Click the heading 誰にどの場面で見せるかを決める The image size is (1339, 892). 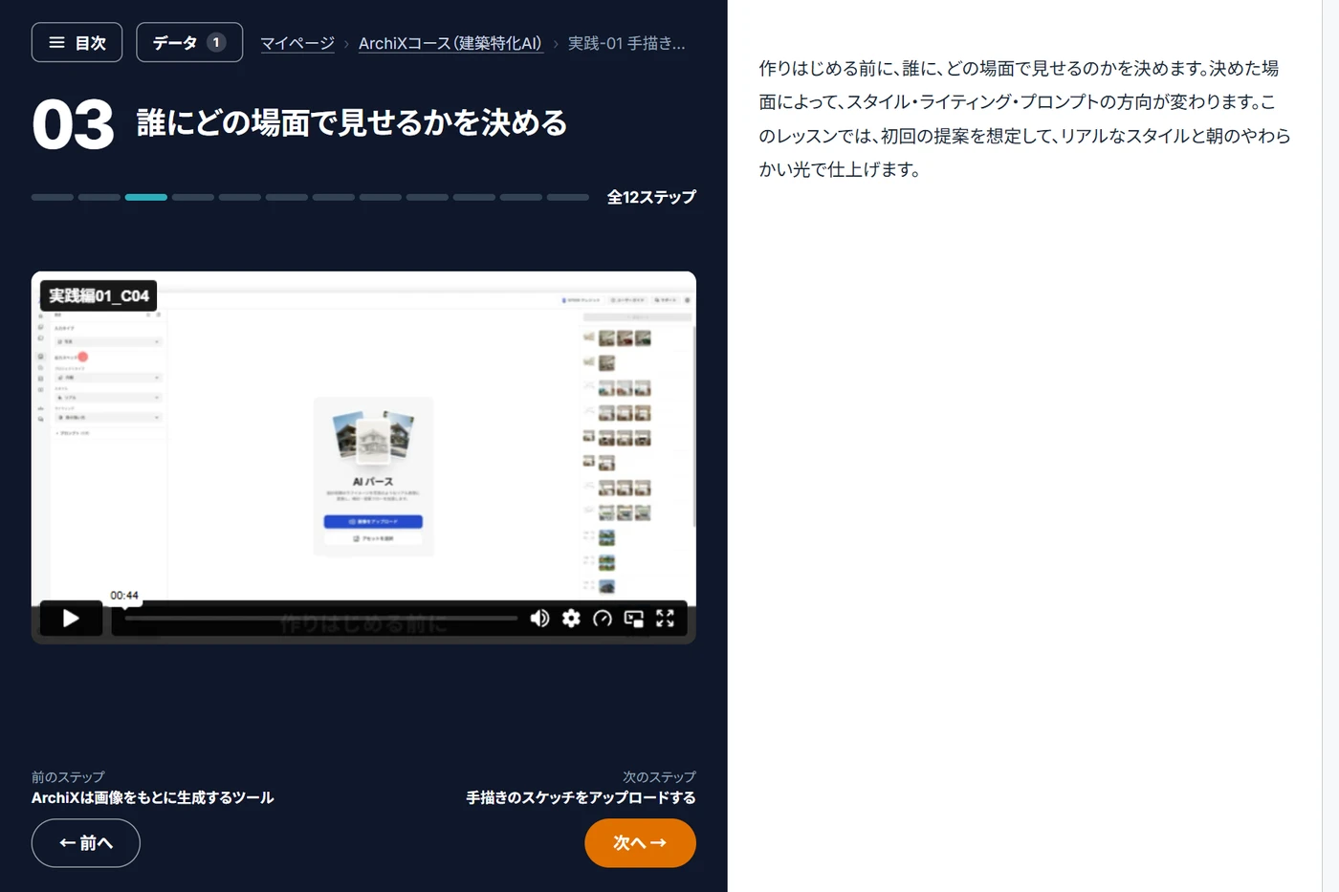tap(352, 123)
